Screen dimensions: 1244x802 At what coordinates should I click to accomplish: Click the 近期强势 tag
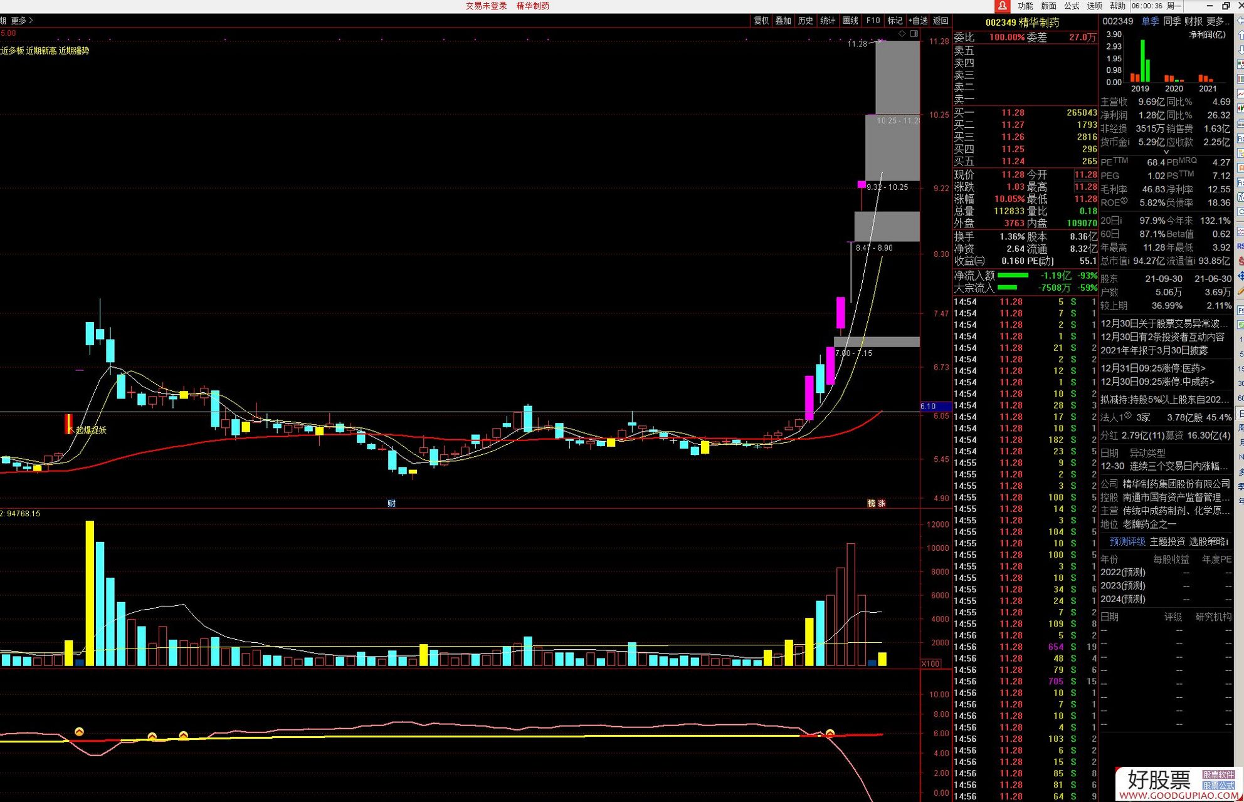pyautogui.click(x=74, y=51)
